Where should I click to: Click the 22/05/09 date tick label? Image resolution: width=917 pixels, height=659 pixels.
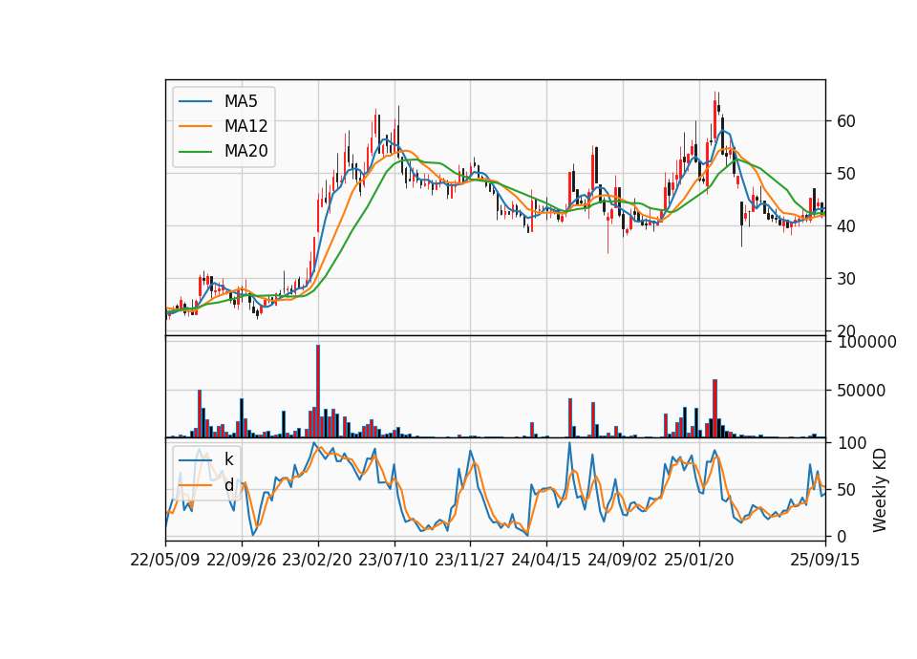click(x=165, y=560)
